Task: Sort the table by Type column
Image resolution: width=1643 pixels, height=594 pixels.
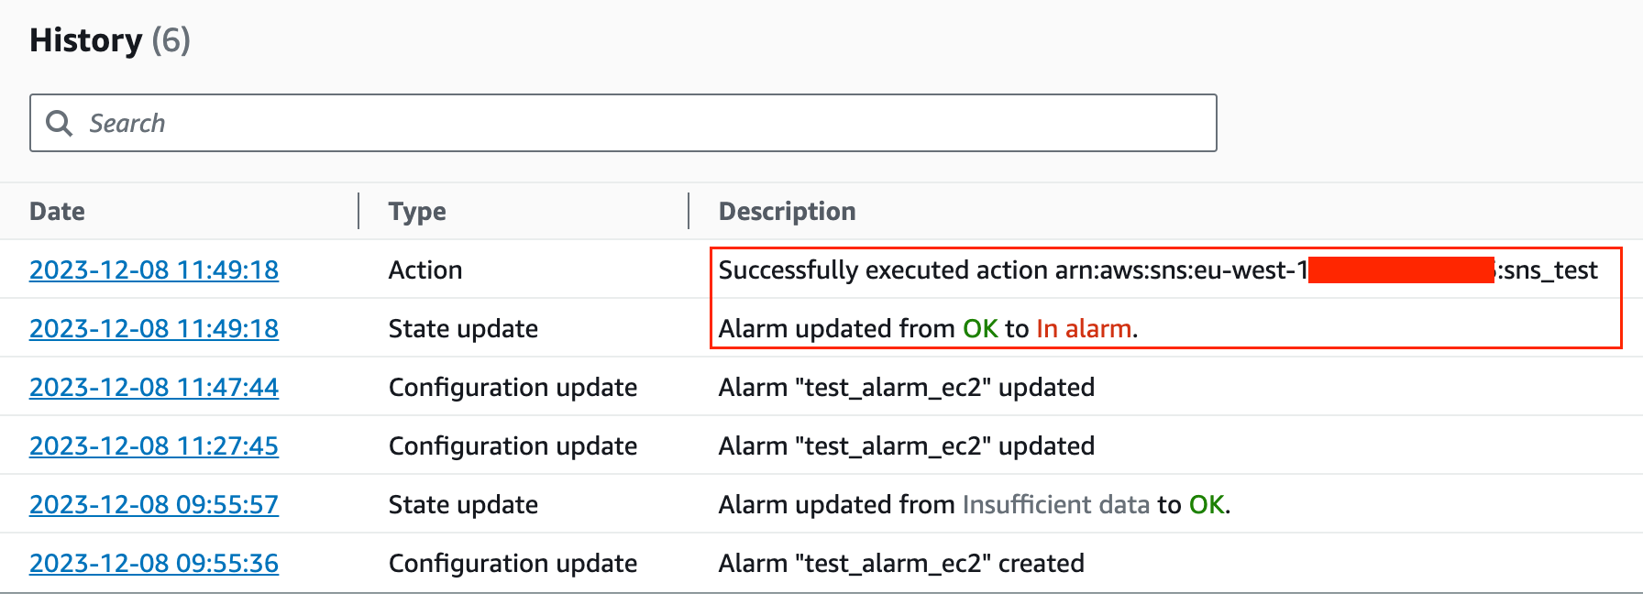Action: tap(417, 211)
